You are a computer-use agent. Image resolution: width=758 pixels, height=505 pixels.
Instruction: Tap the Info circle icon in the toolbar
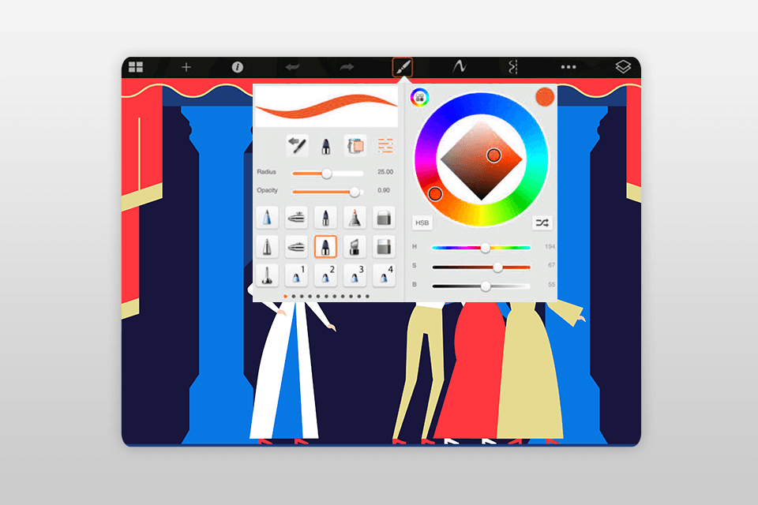238,66
